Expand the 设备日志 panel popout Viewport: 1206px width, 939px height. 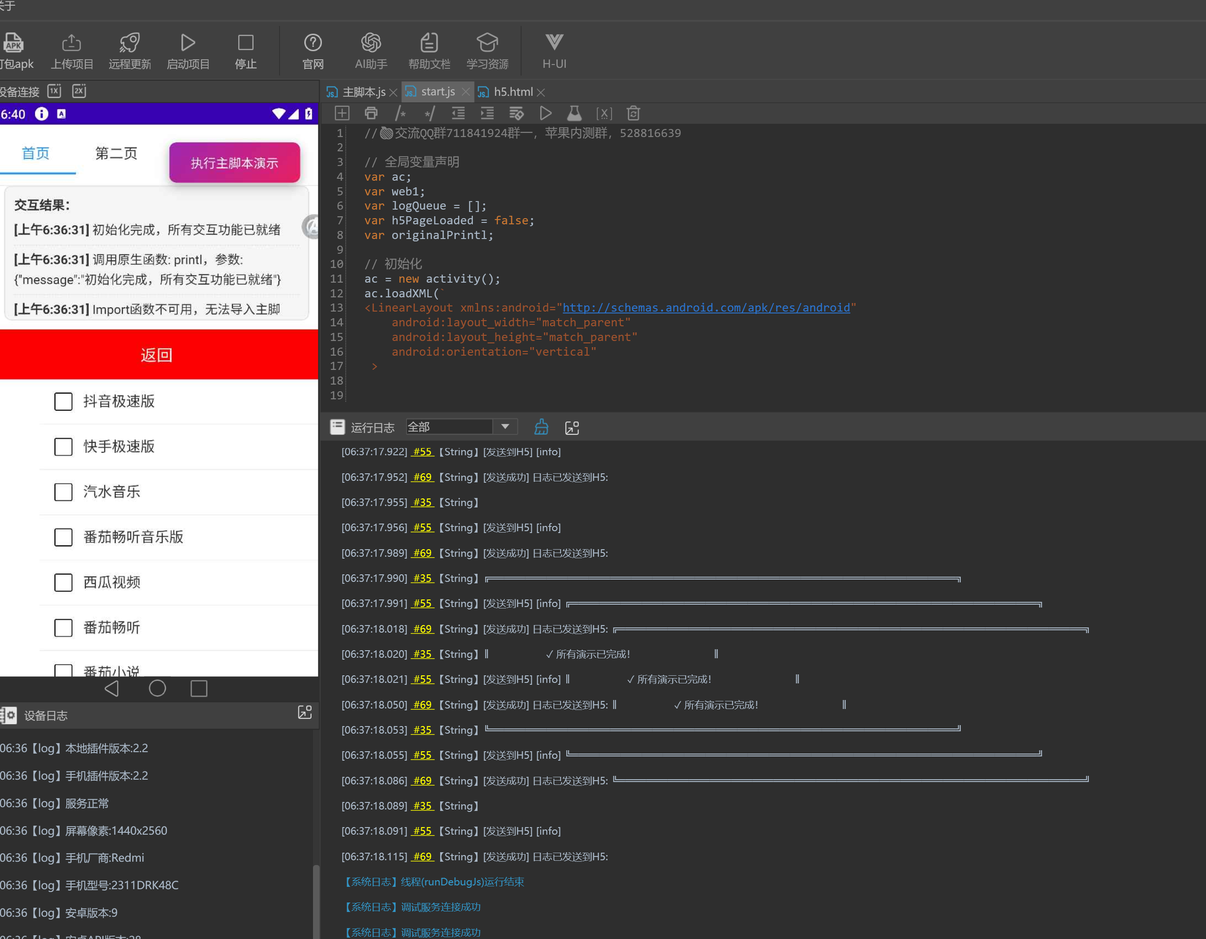tap(305, 712)
